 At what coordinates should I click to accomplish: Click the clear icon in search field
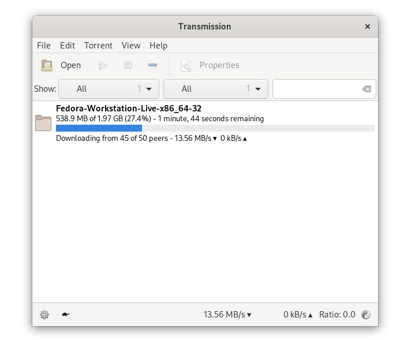366,89
